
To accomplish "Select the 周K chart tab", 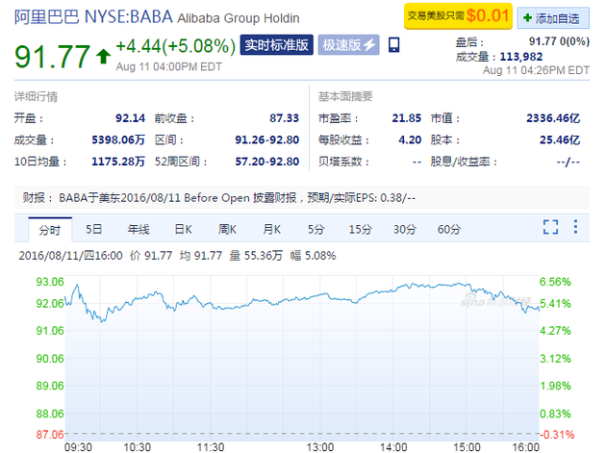I will 227,229.
